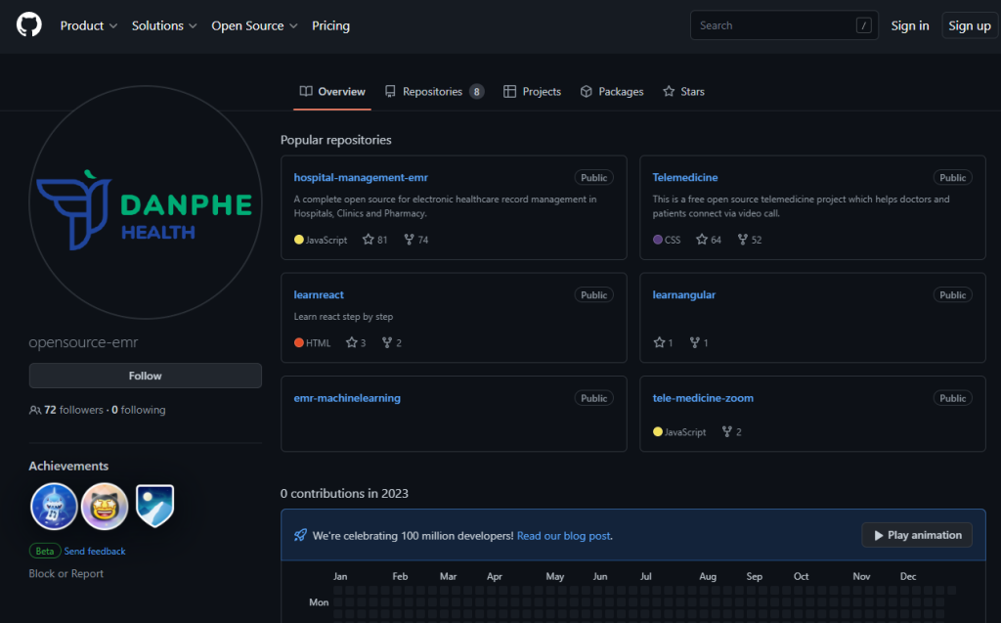This screenshot has height=623, width=1001.
Task: Open the Telemedicine repository
Action: [685, 177]
